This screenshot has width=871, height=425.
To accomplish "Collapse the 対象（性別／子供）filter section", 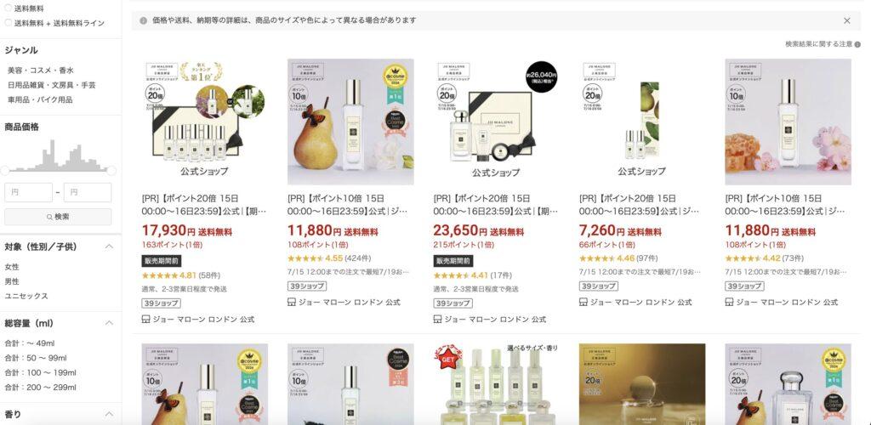I will (x=110, y=246).
